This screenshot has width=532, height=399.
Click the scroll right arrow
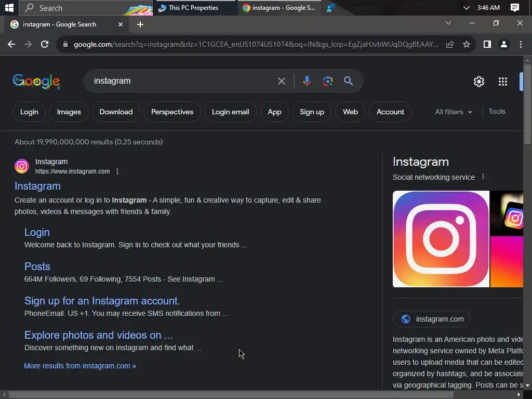[x=518, y=395]
